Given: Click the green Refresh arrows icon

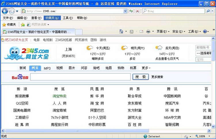Looking at the screenshot, I should tap(131, 11).
